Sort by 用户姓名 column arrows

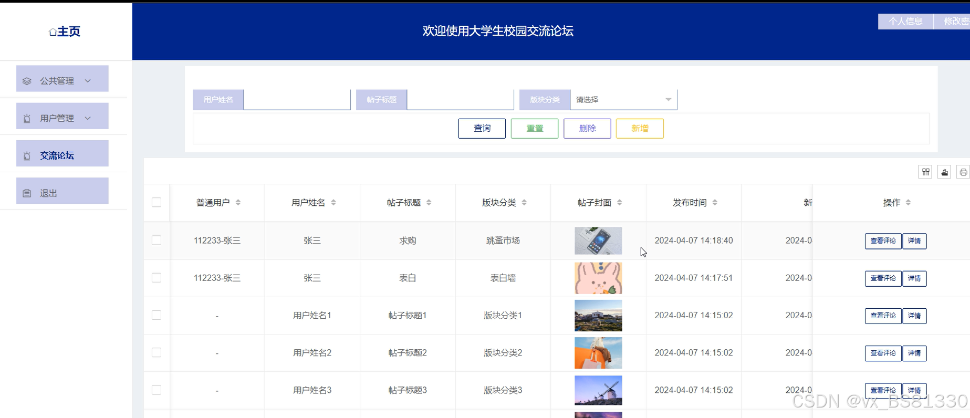pos(333,203)
